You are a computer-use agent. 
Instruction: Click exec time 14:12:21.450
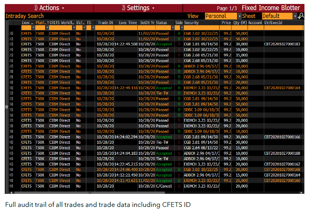(126, 175)
